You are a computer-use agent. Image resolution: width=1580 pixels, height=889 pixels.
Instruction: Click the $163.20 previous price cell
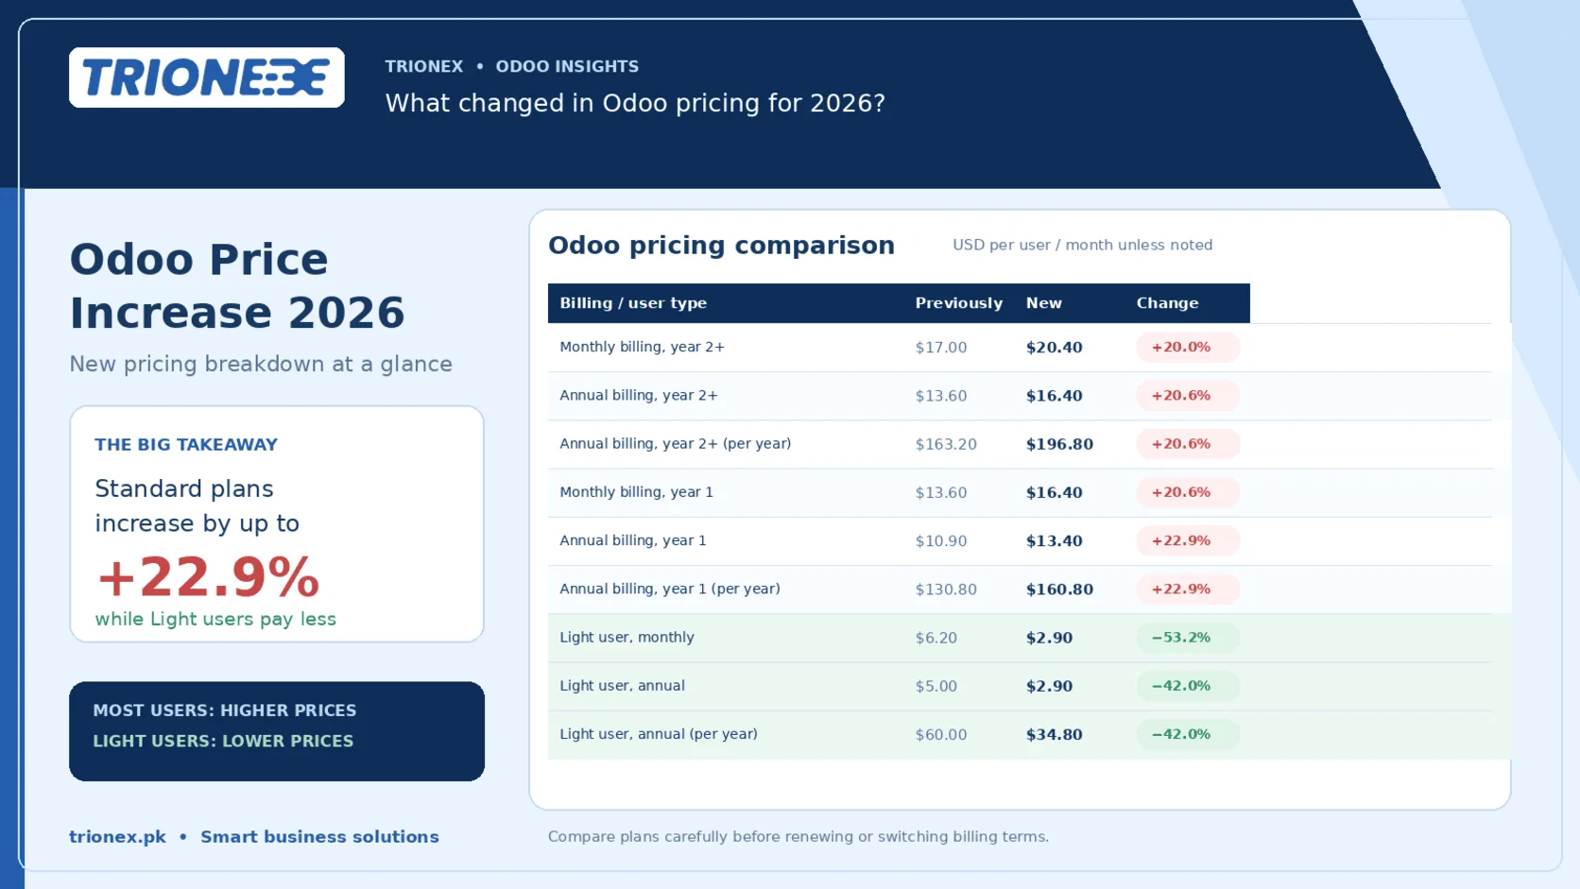945,444
